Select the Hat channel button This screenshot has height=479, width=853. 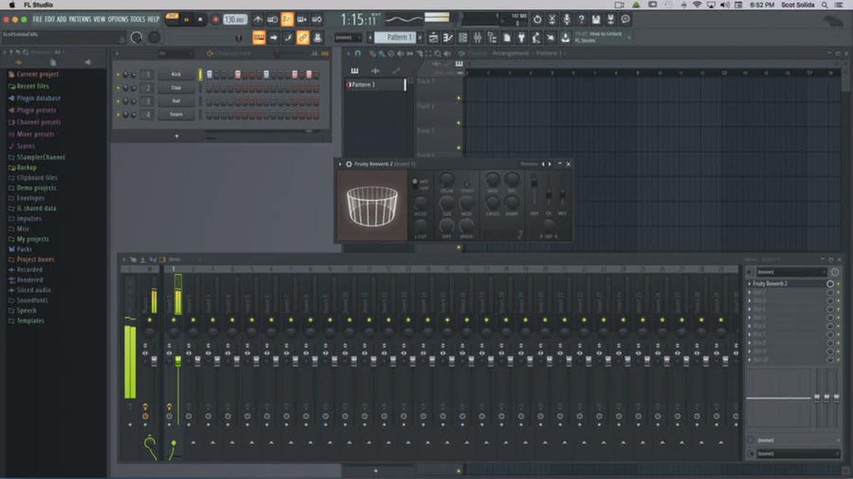click(x=176, y=101)
